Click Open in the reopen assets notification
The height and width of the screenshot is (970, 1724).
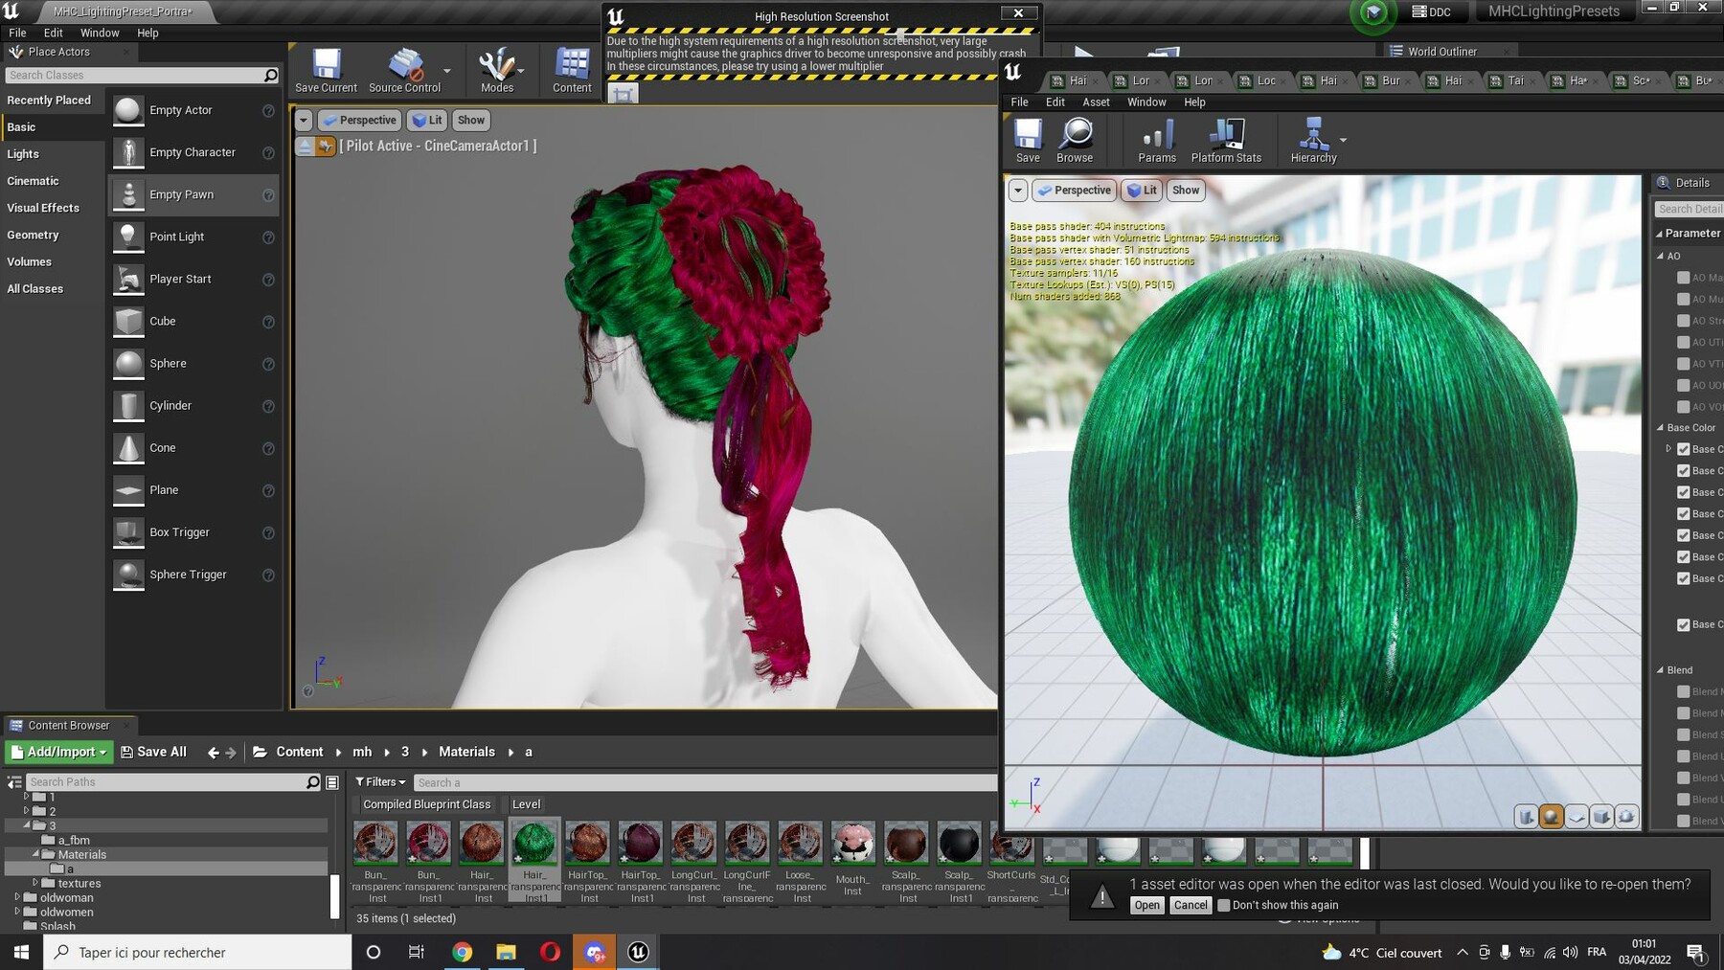tap(1146, 906)
